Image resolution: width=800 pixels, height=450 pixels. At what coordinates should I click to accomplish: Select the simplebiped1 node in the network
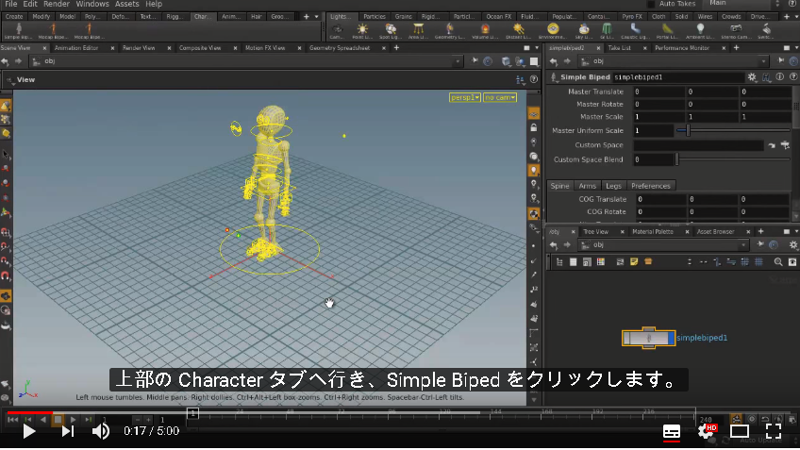(648, 338)
